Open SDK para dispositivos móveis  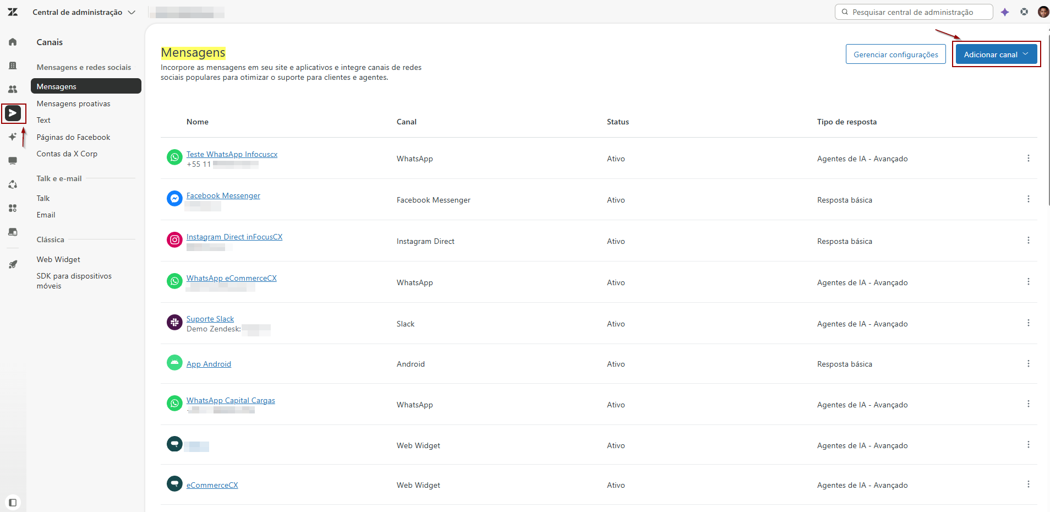coord(74,281)
